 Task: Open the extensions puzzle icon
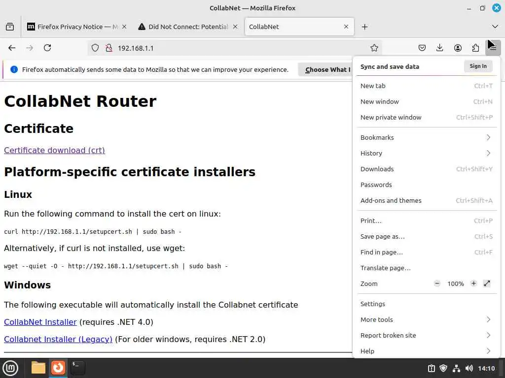(475, 48)
